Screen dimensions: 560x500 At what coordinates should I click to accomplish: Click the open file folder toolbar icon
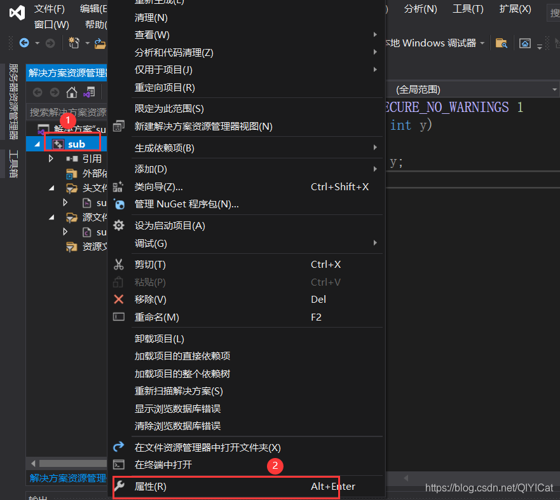[x=100, y=43]
